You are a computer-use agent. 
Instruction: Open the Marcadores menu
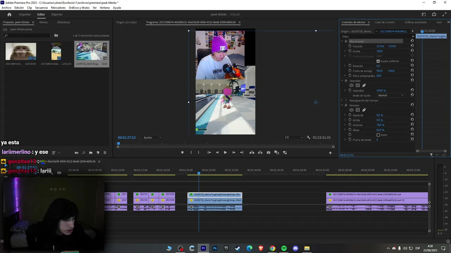(58, 8)
